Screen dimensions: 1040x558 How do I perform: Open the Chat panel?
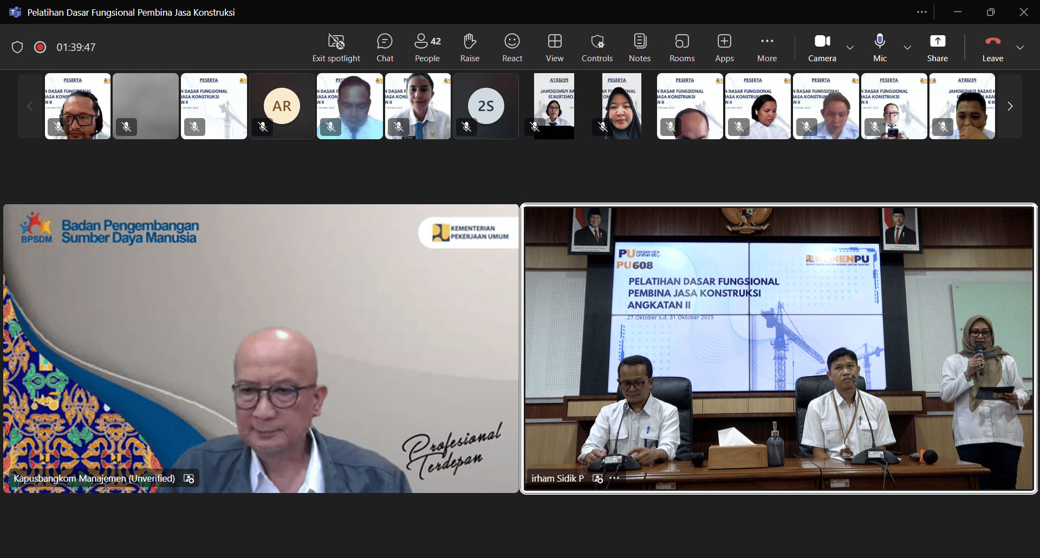pos(385,48)
